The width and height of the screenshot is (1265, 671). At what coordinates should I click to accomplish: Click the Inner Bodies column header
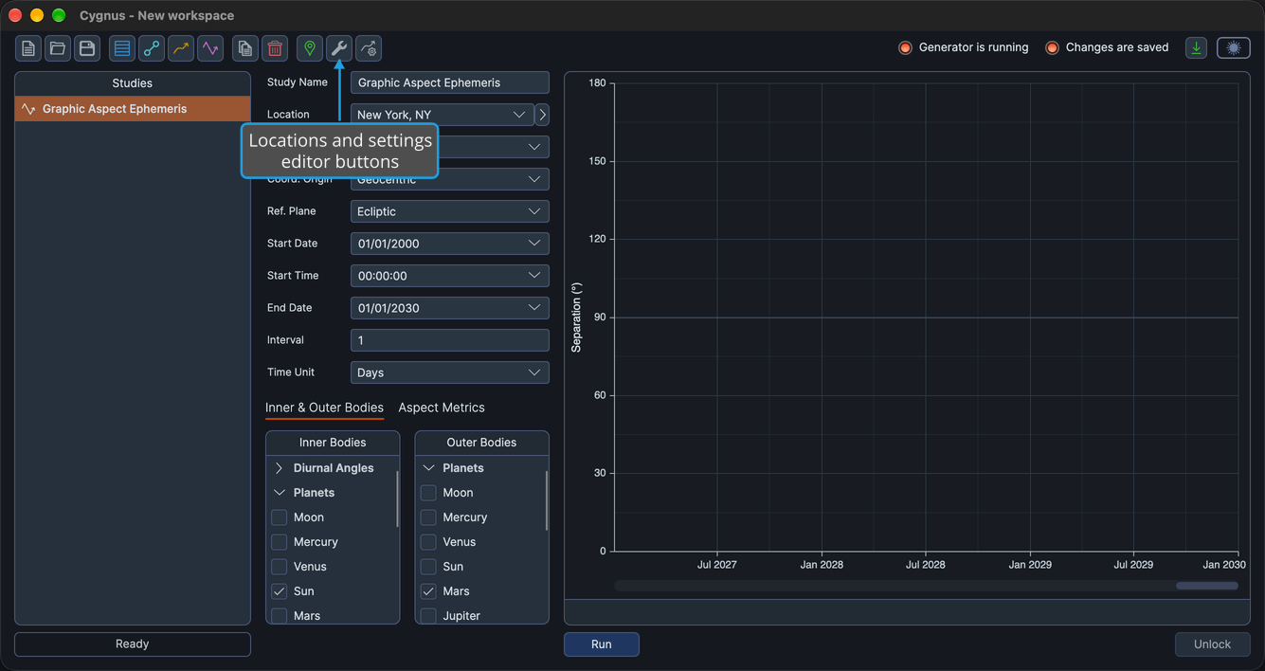333,443
